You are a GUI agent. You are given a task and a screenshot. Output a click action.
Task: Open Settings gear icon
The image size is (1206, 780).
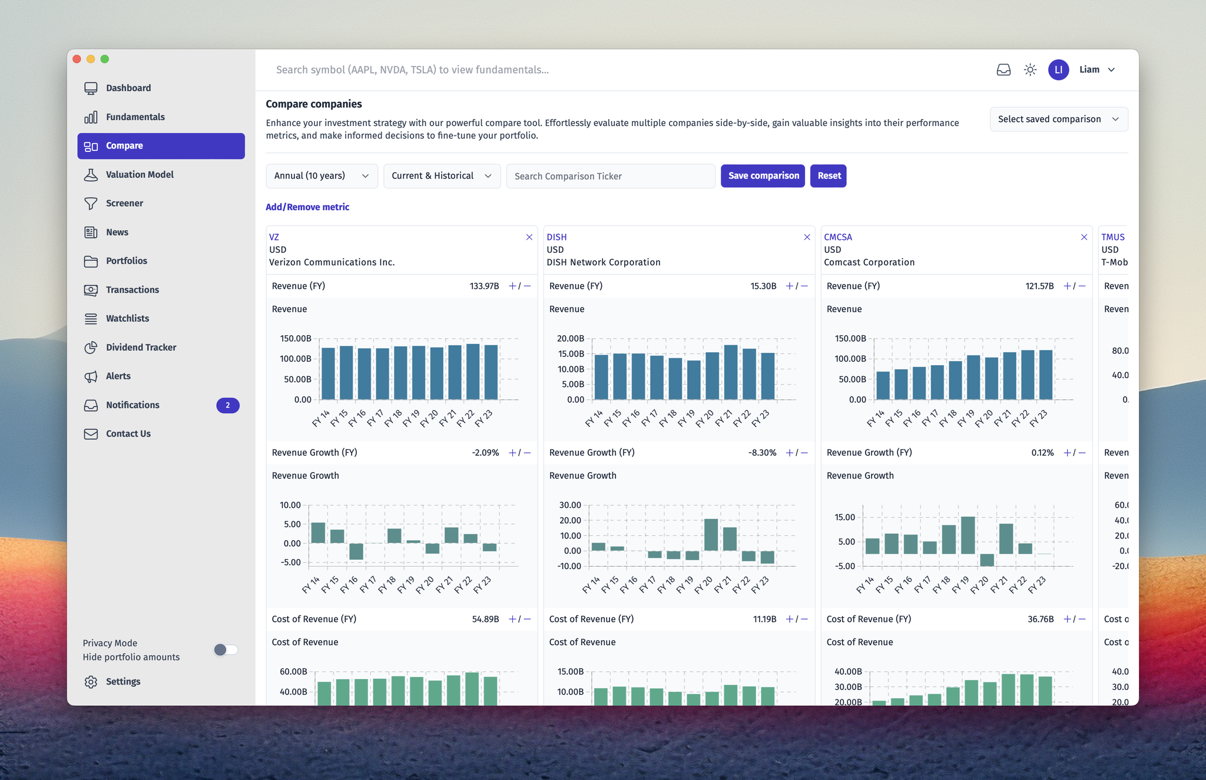pos(91,682)
